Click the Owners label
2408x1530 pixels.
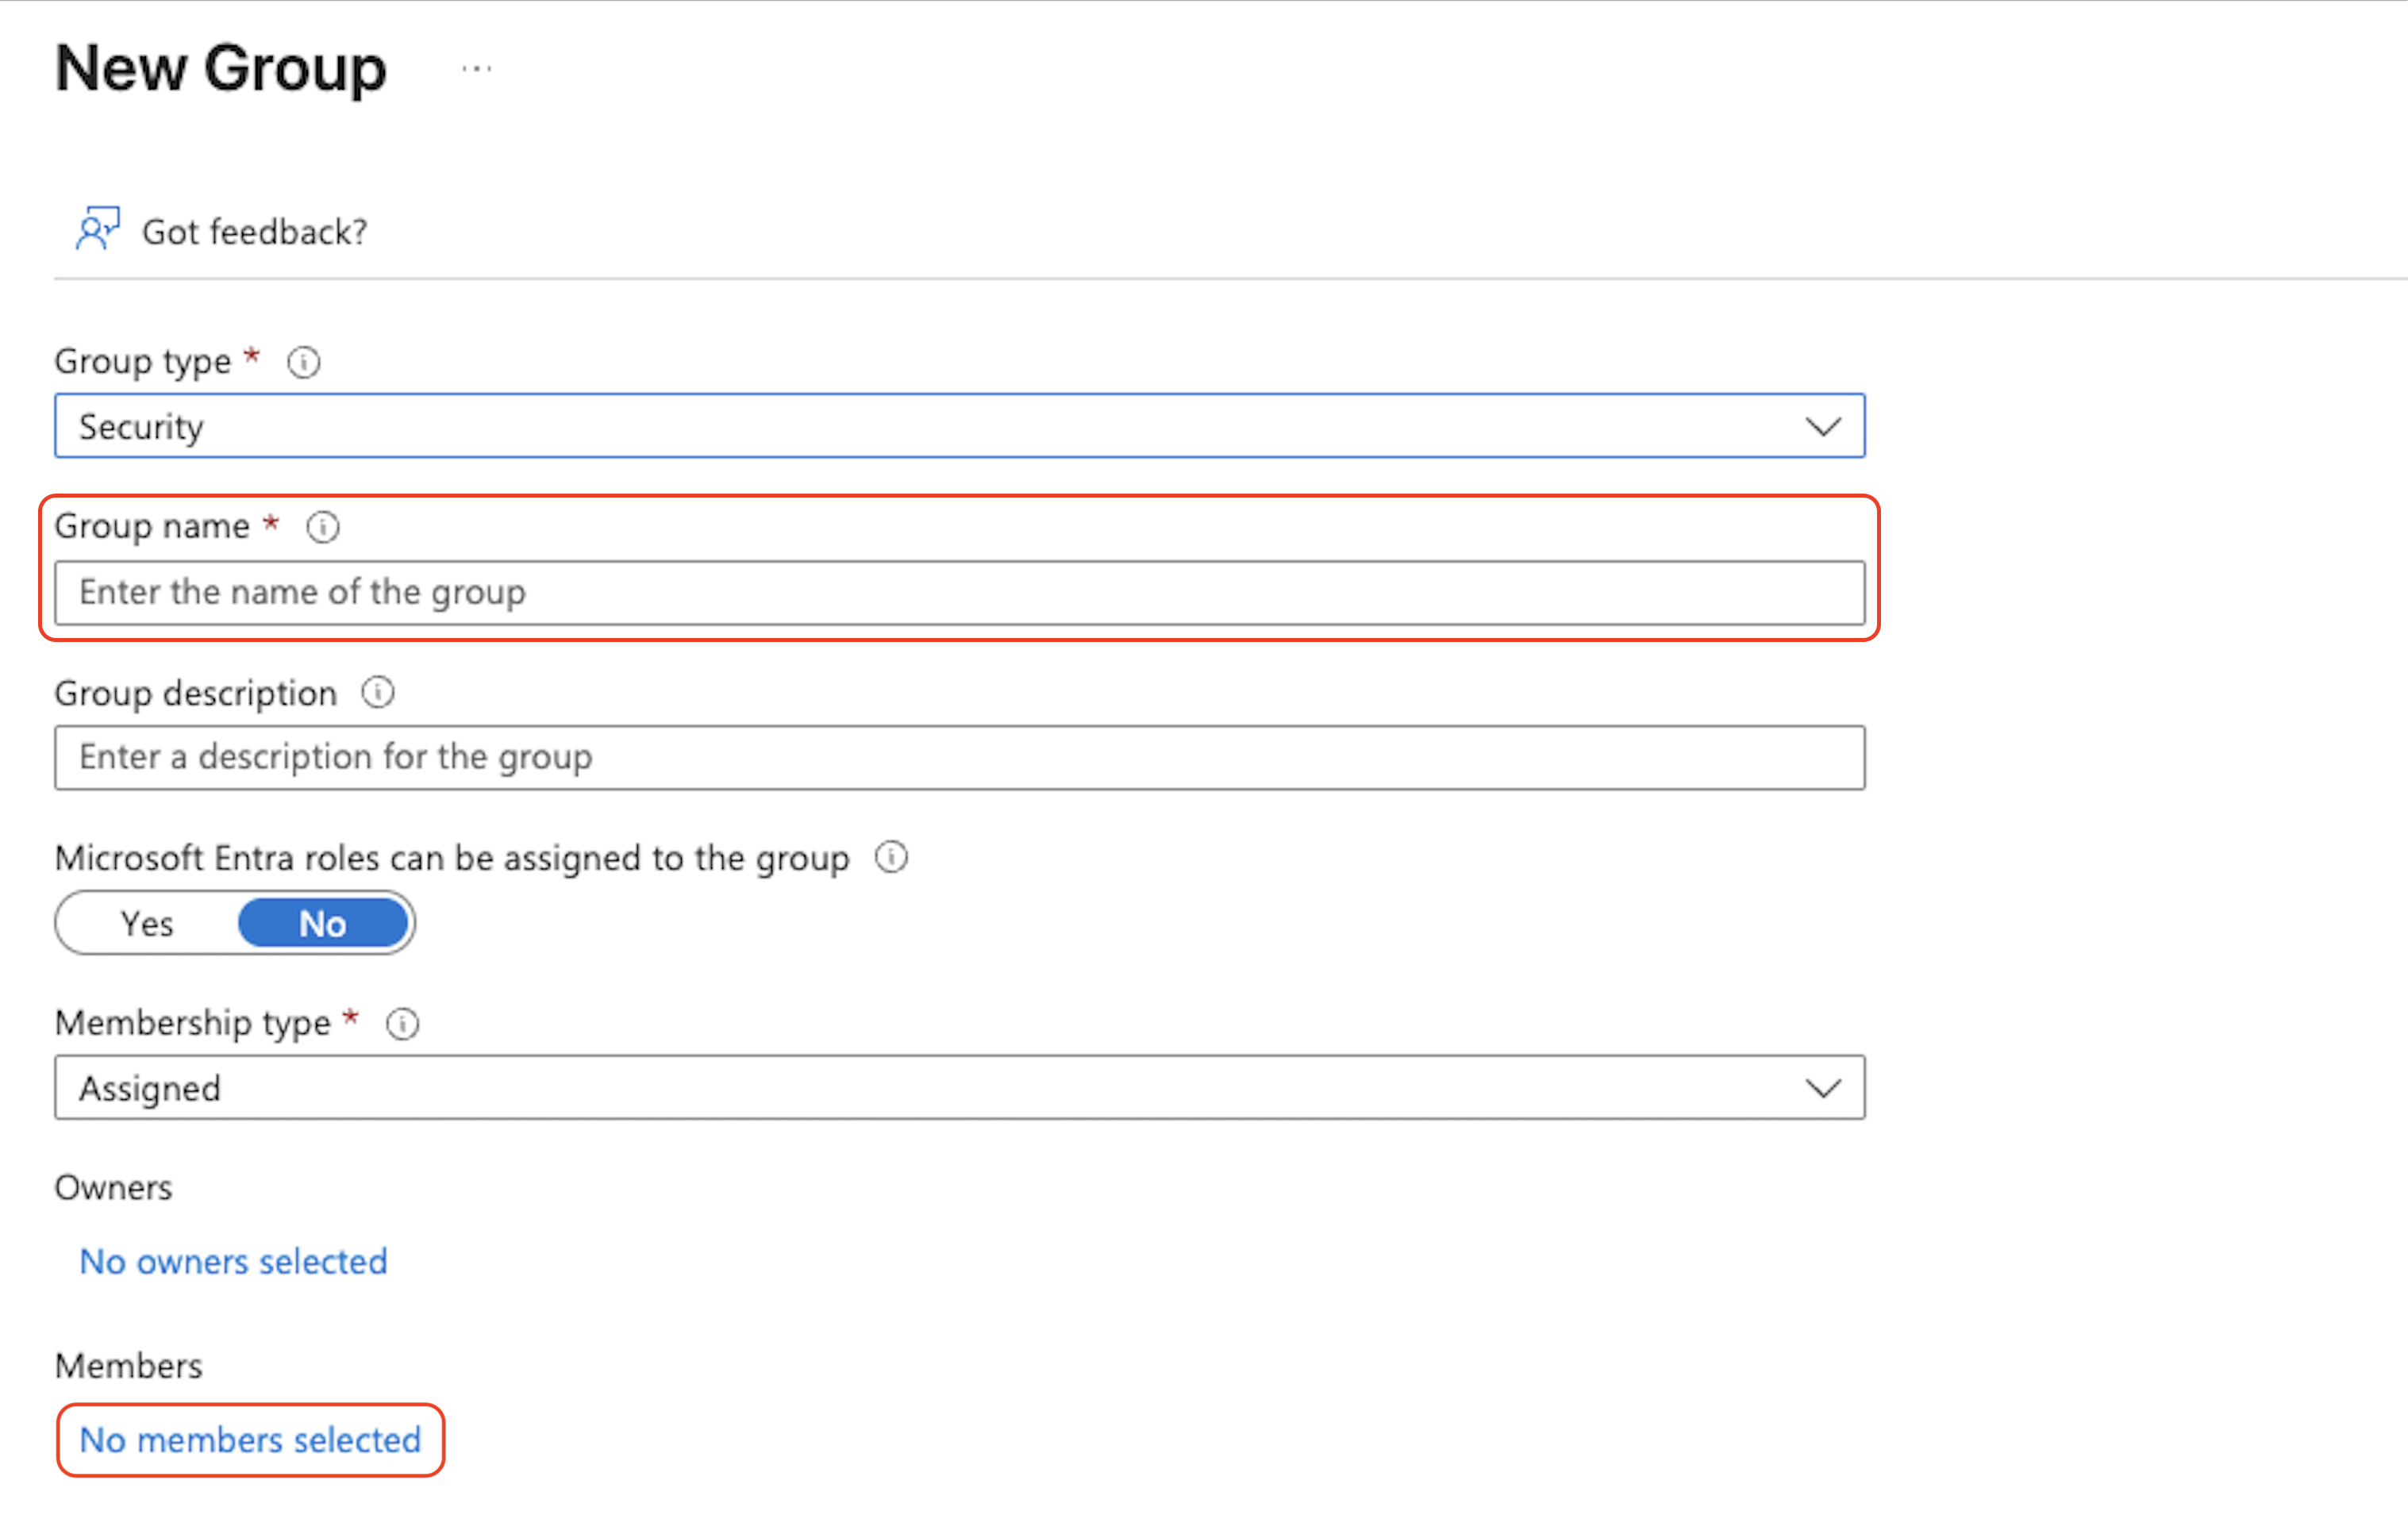pyautogui.click(x=113, y=1188)
